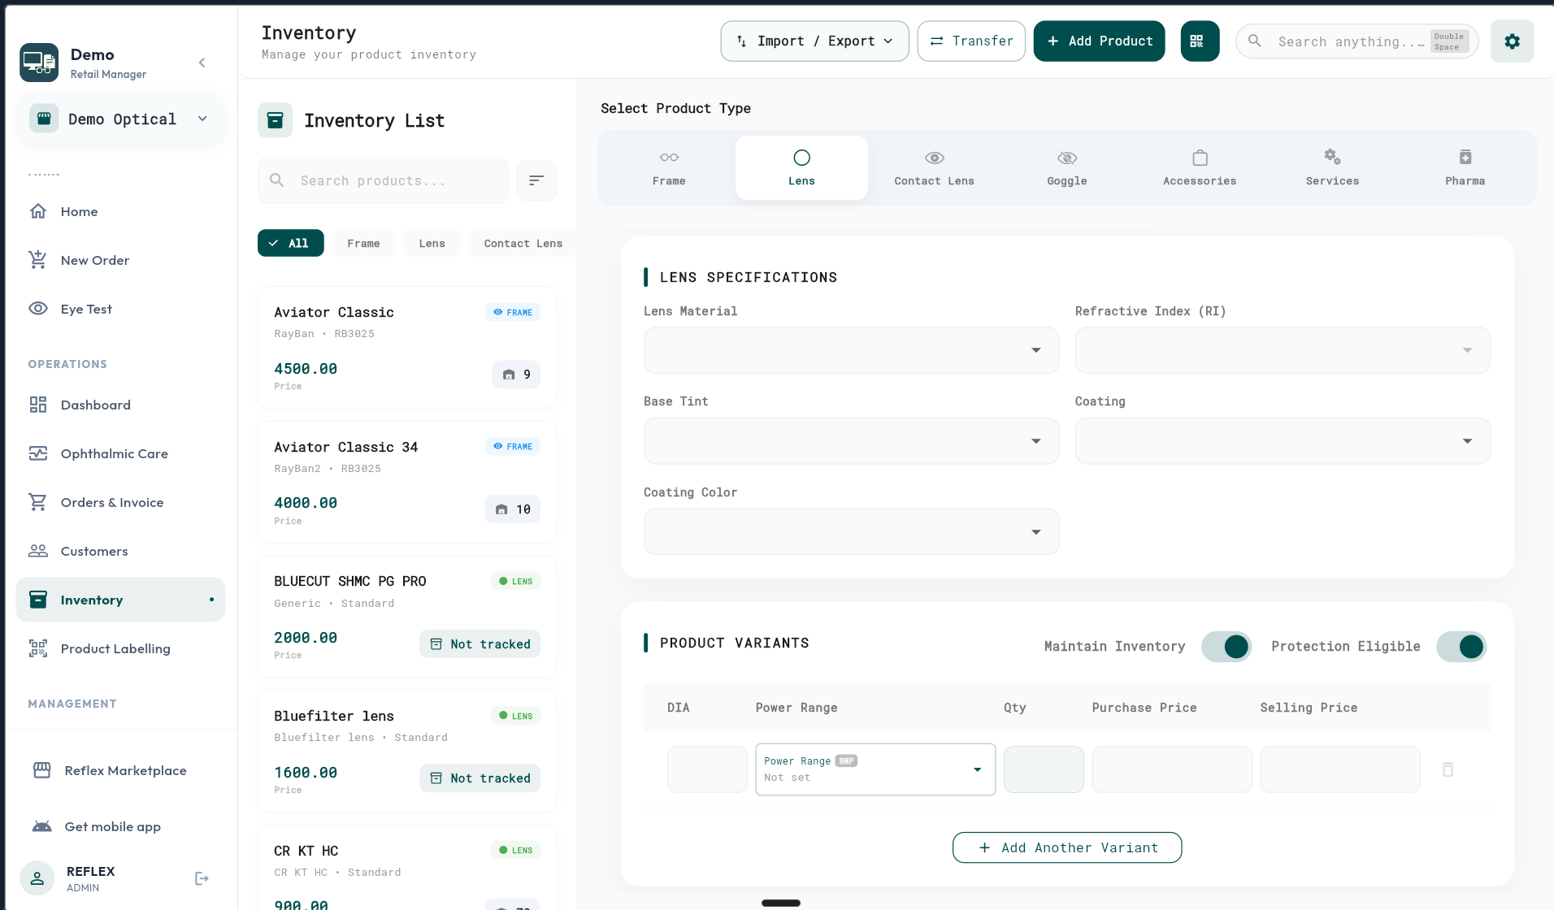Click the logout icon next to REFLEX

(x=202, y=878)
